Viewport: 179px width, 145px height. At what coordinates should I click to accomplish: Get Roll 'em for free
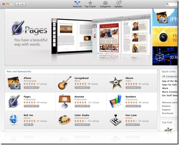[x=27, y=125]
